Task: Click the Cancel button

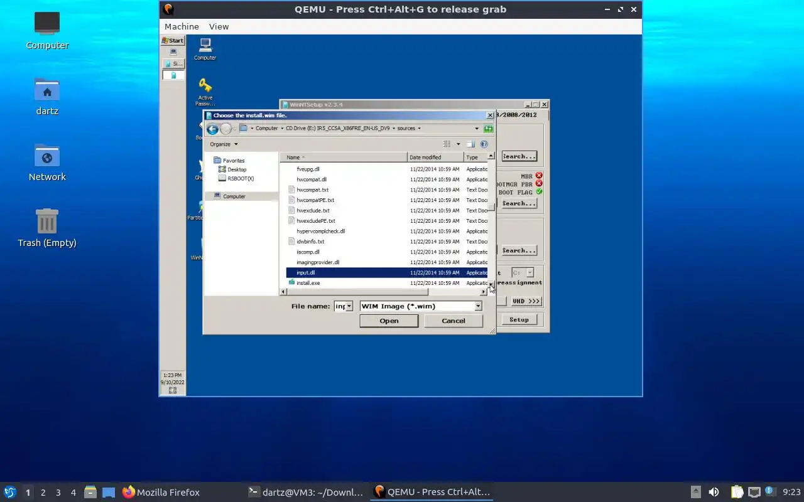Action: (454, 321)
